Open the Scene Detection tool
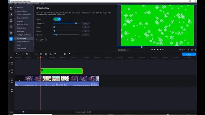The height and width of the screenshot is (115, 205). click(x=23, y=42)
